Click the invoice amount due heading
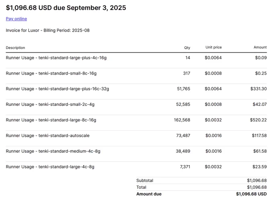 click(x=66, y=8)
